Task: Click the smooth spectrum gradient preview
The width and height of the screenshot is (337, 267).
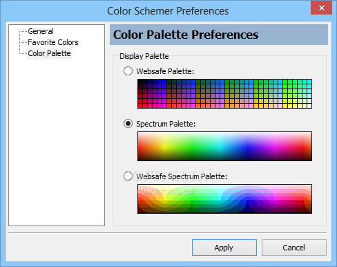Action: coord(224,146)
